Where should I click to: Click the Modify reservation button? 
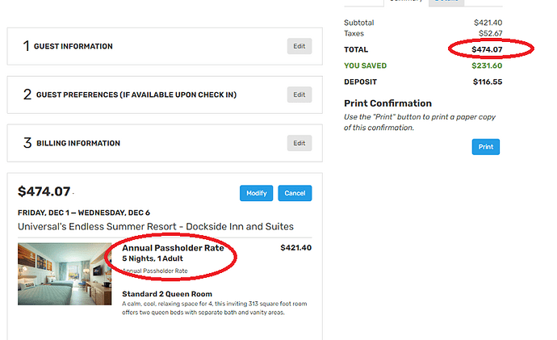point(256,194)
